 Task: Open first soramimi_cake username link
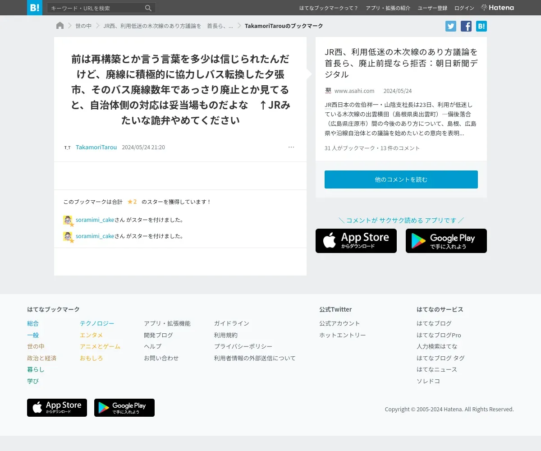pyautogui.click(x=95, y=220)
